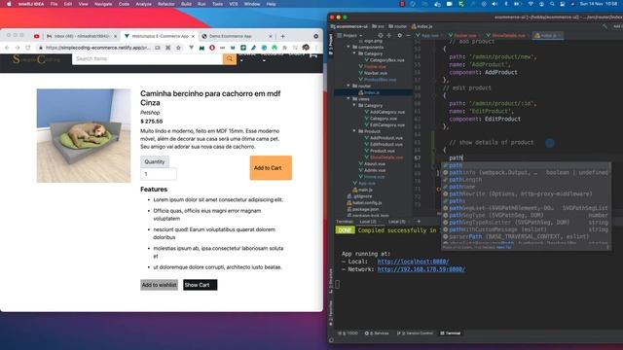This screenshot has width=623, height=350.
Task: Switch to the ShowDetails.vue editor tab
Action: click(x=508, y=35)
